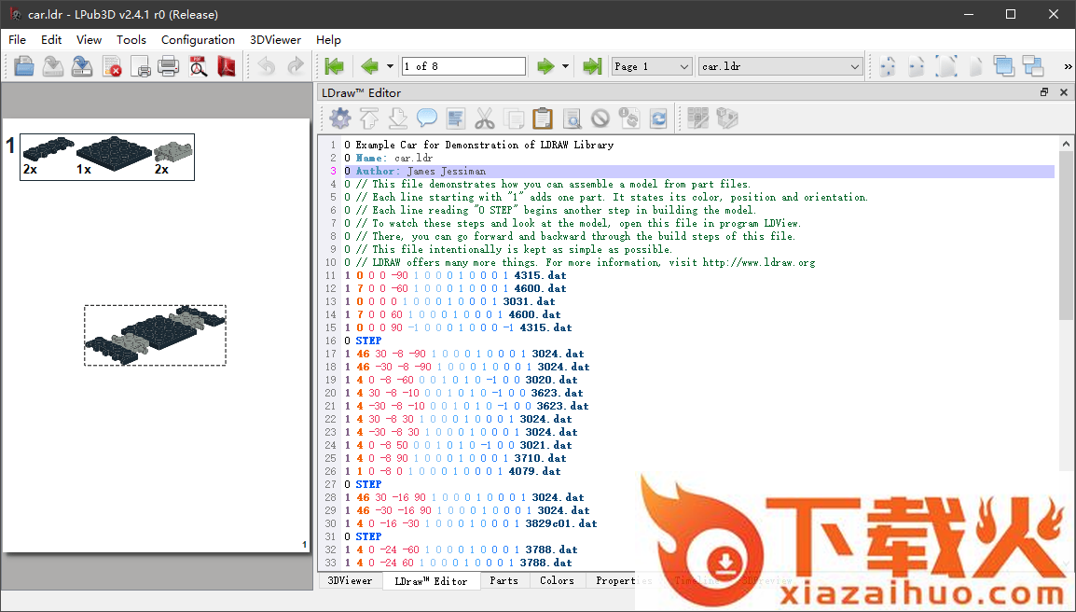The height and width of the screenshot is (612, 1076).
Task: Open the Page 1 dropdown
Action: point(683,66)
